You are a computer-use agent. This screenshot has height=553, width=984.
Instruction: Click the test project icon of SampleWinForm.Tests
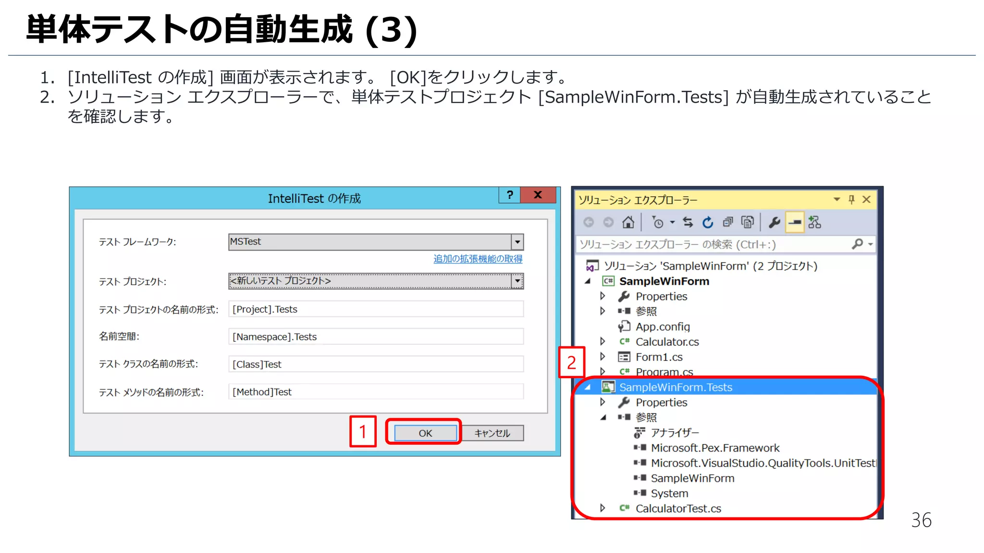click(x=608, y=387)
